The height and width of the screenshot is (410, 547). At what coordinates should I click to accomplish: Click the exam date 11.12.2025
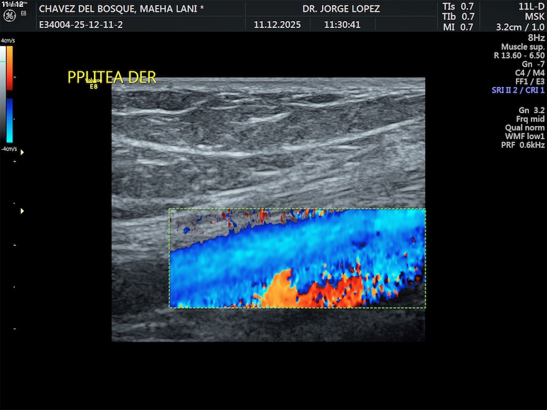tap(277, 25)
